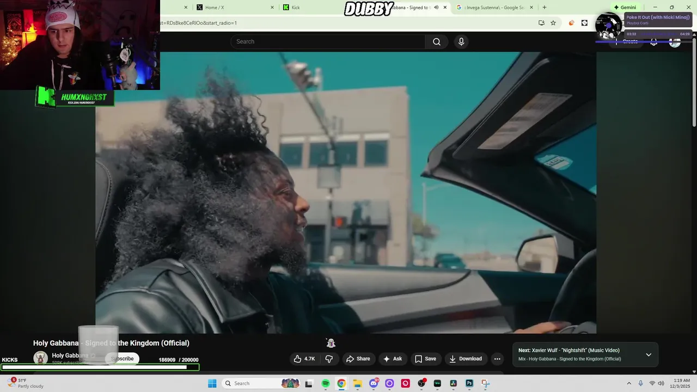The height and width of the screenshot is (392, 697).
Task: Subscribe to the Holy Gabbana channel
Action: [x=122, y=359]
